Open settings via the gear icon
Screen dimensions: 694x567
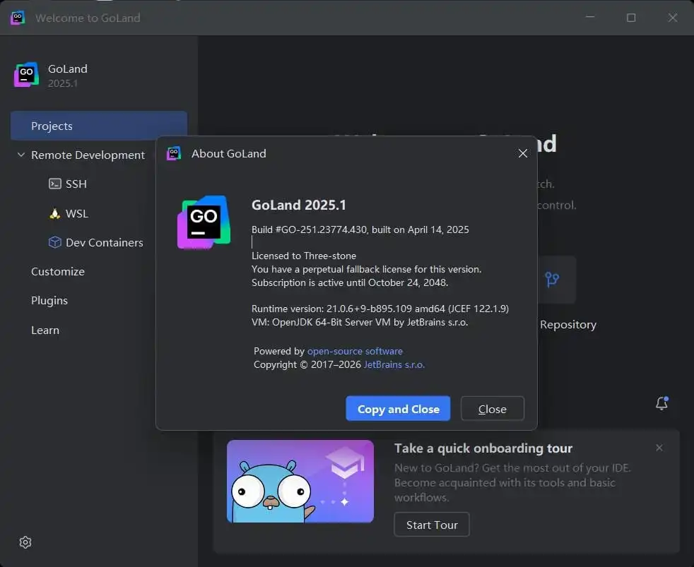tap(25, 542)
